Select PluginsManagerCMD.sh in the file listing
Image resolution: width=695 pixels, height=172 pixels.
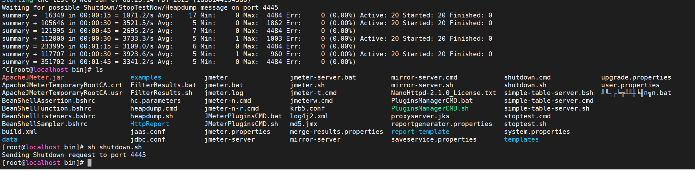(430, 108)
